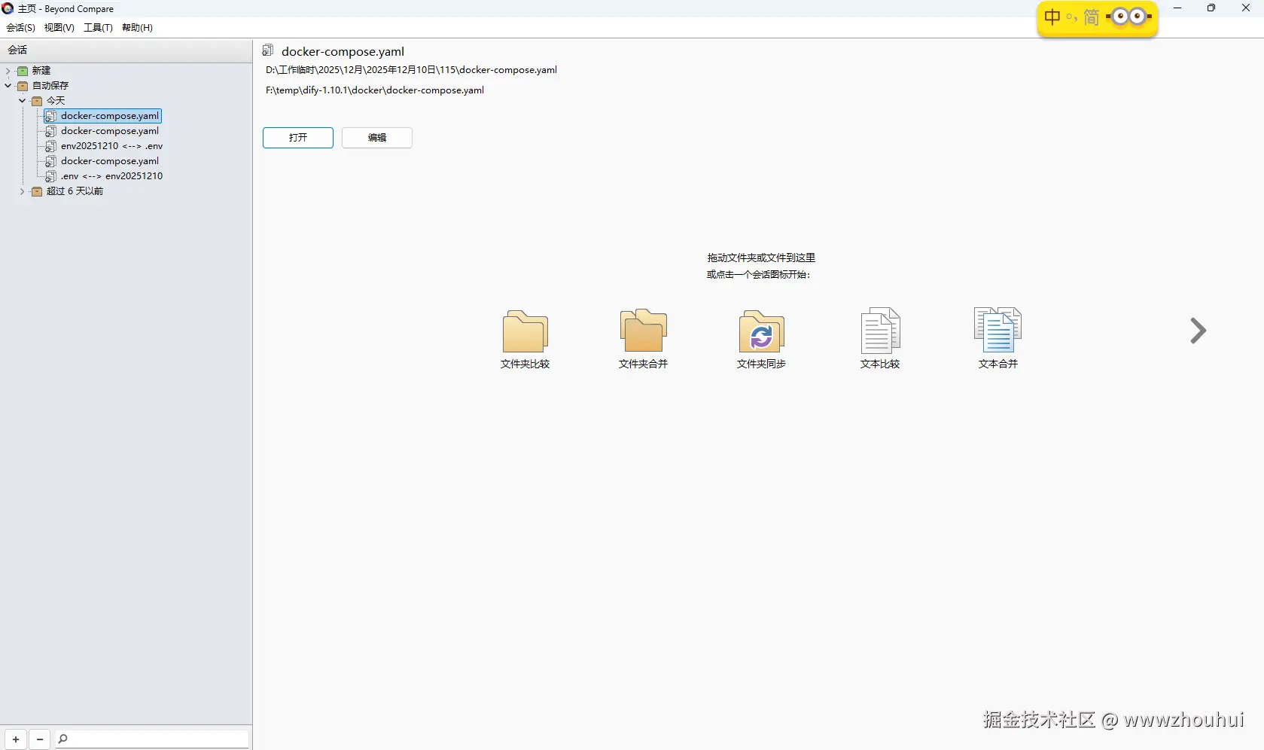Minimize the Beyond Compare window

[x=1177, y=8]
